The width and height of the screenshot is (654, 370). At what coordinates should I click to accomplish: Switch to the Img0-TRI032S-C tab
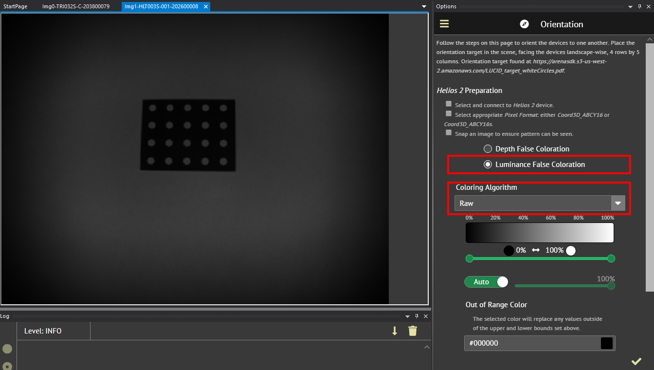(75, 6)
